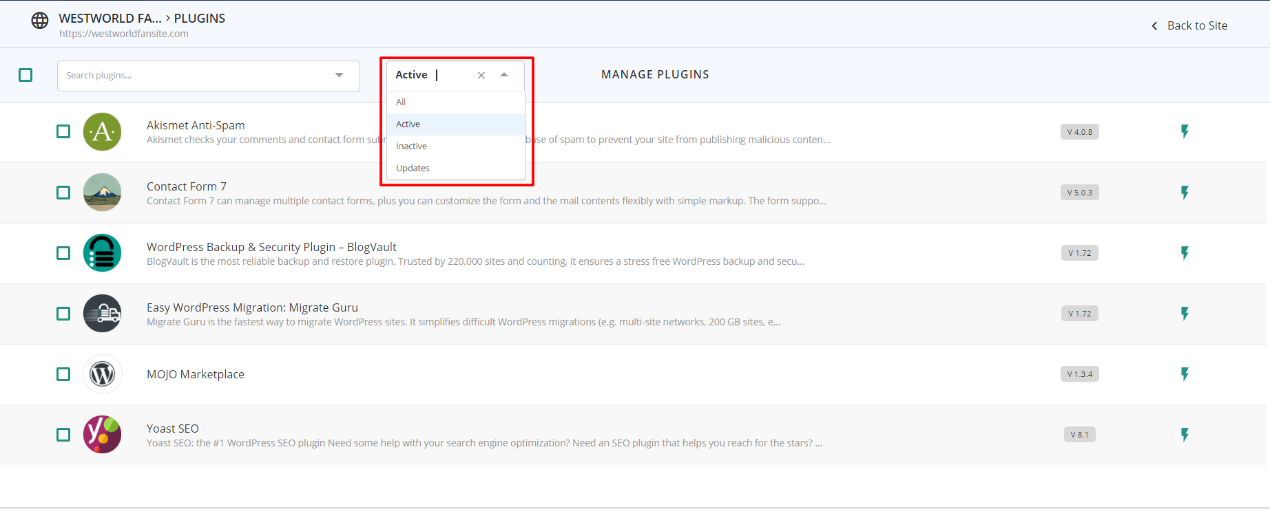
Task: Click the V 1.3.4 version badge
Action: pos(1079,374)
